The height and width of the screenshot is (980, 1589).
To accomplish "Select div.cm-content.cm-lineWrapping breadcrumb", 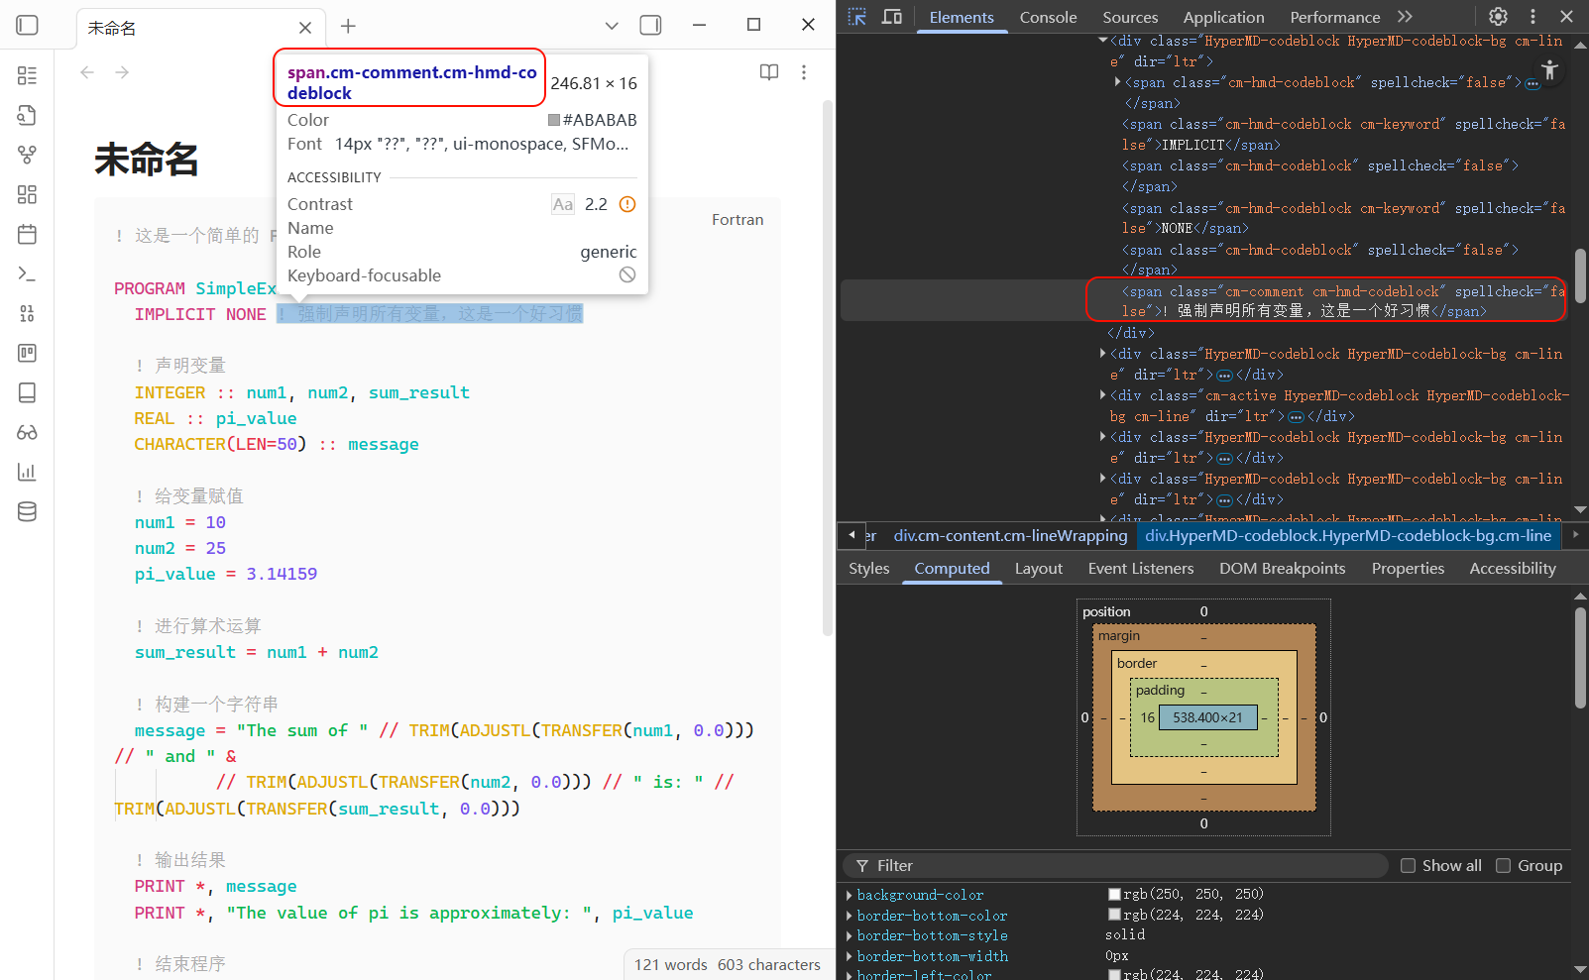I will (x=1010, y=536).
